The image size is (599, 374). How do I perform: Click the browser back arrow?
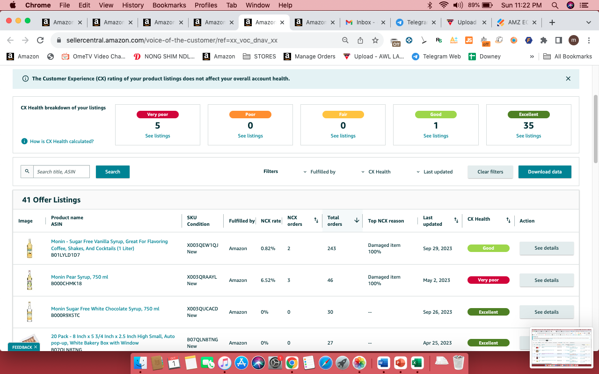point(10,40)
